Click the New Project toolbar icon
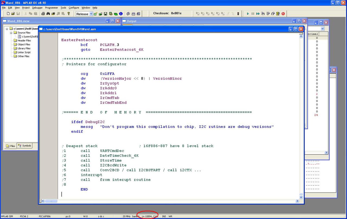347x219 pixels. point(95,14)
